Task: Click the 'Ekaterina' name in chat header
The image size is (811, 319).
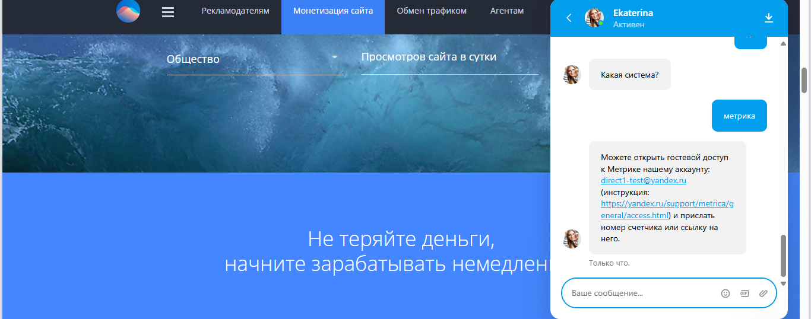Action: coord(633,13)
